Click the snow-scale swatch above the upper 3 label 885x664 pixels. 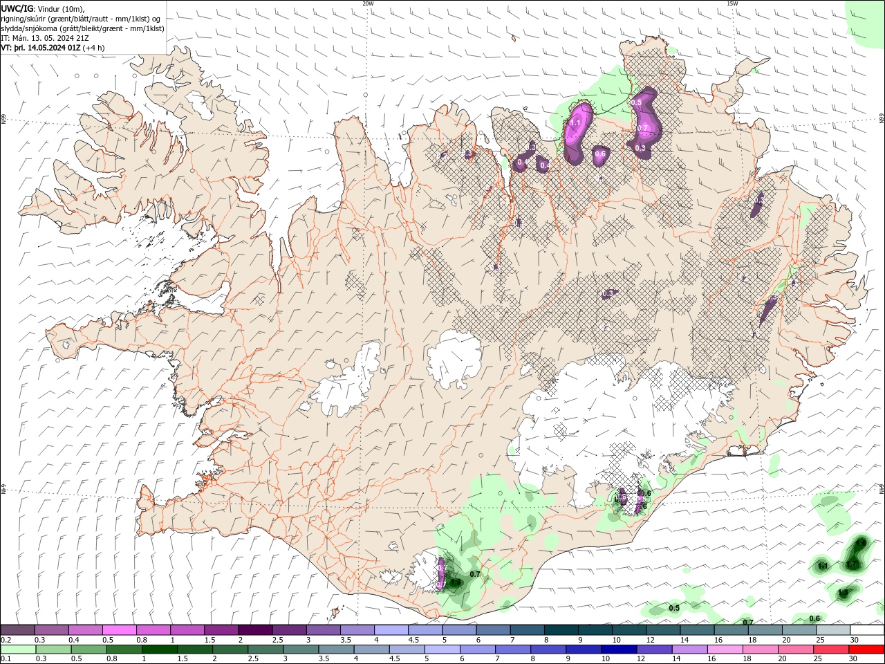(324, 629)
